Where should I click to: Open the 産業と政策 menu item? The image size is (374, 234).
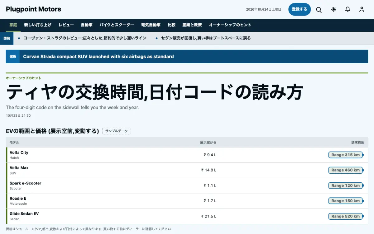tap(192, 25)
